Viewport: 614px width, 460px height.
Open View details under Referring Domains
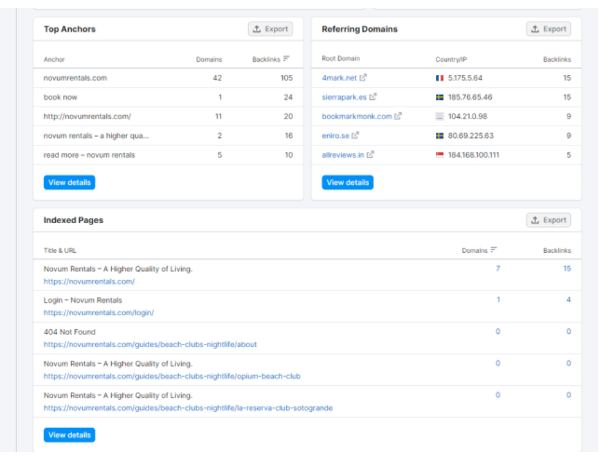coord(348,182)
